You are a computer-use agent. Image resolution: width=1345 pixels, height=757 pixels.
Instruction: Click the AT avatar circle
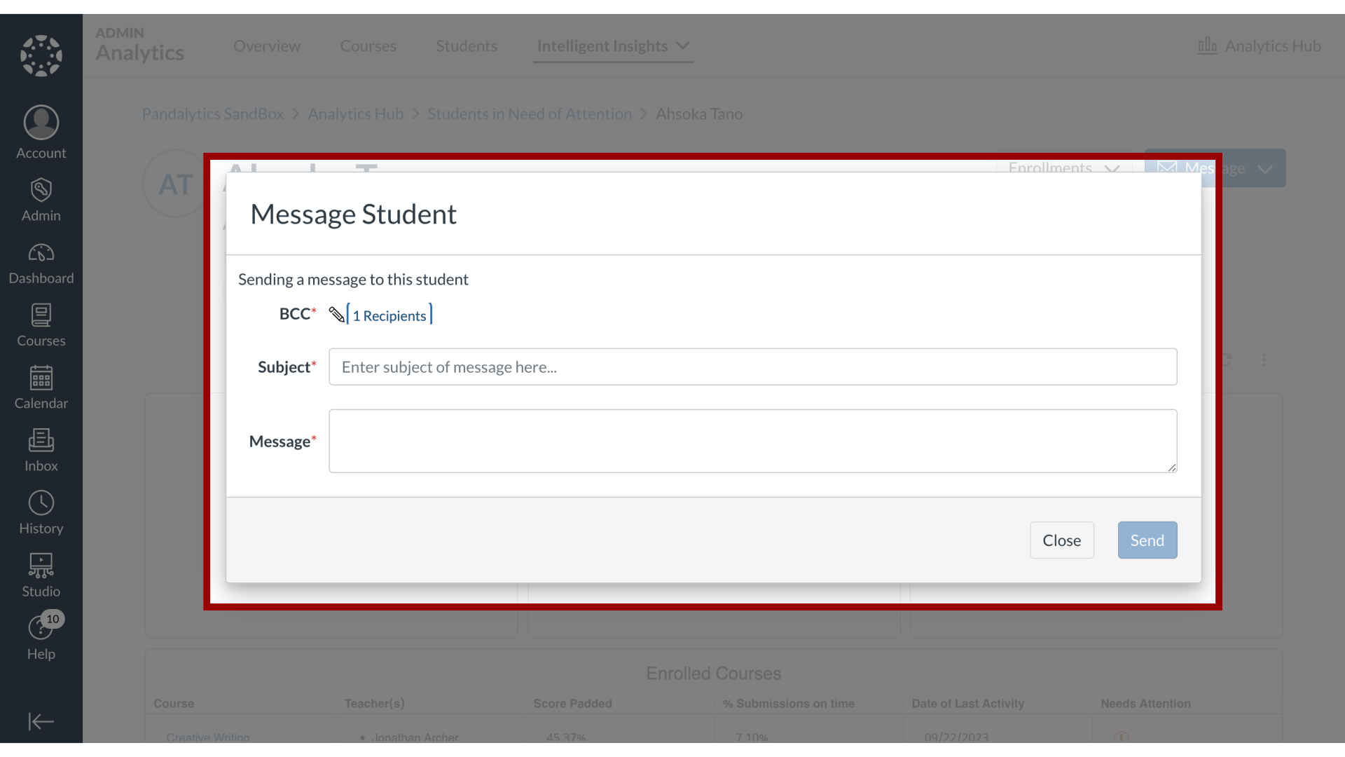coord(176,184)
